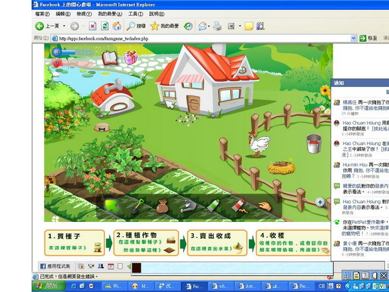Click Hui-min Hsu name in notifications
This screenshot has width=389, height=292.
pyautogui.click(x=355, y=165)
